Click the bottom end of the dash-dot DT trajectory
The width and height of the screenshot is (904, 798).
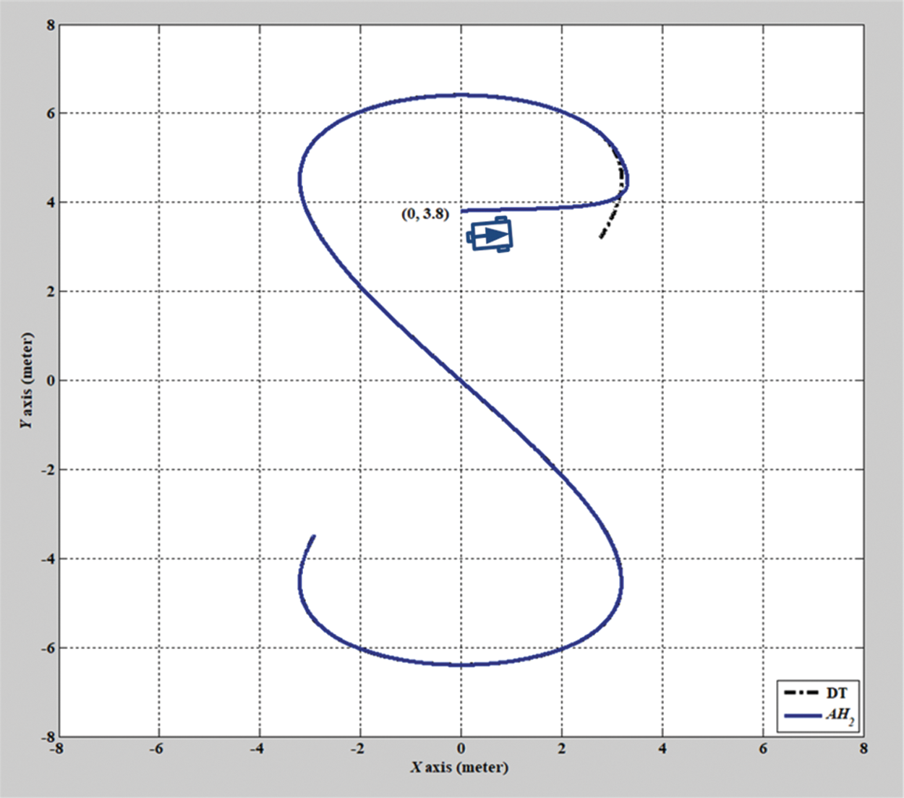tap(600, 237)
